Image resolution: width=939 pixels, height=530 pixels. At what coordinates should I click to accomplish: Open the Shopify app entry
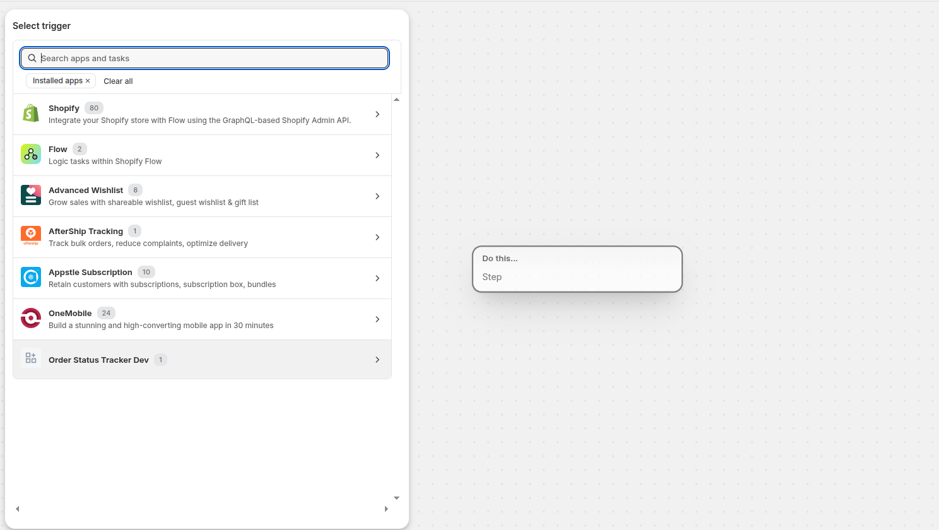click(x=202, y=114)
